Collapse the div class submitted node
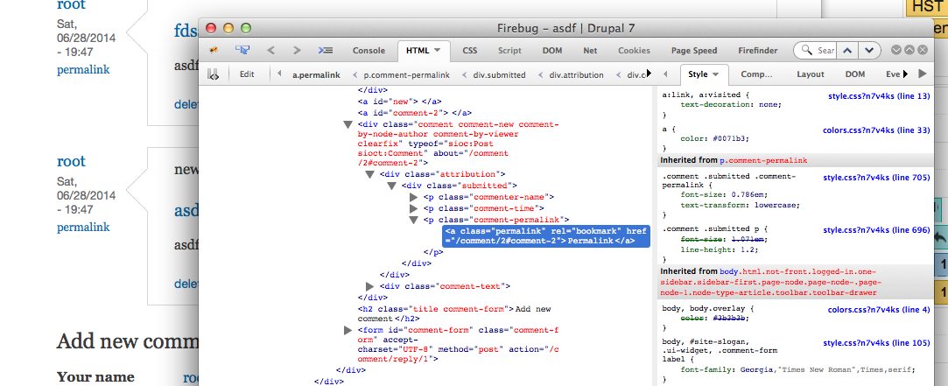The width and height of the screenshot is (948, 386). [x=392, y=186]
